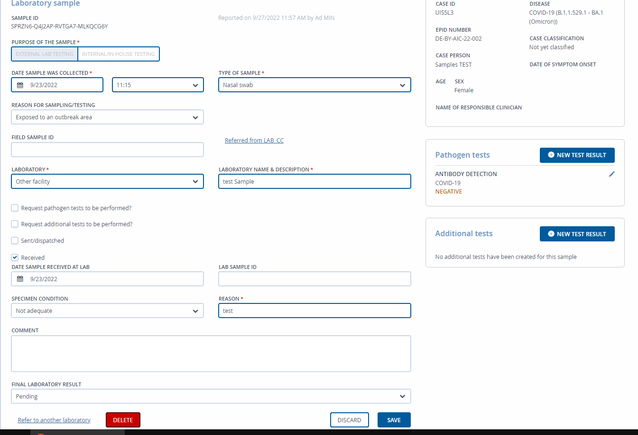Image resolution: width=638 pixels, height=435 pixels.
Task: Edit the Antibody Detection test with pencil icon
Action: click(611, 174)
